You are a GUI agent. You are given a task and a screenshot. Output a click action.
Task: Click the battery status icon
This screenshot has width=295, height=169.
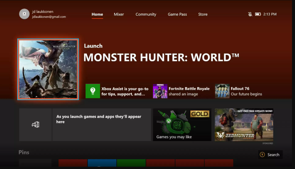258,14
